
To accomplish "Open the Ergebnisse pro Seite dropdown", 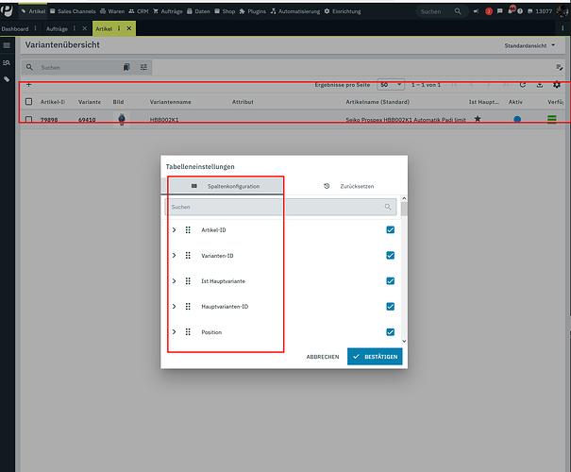I will [x=391, y=85].
